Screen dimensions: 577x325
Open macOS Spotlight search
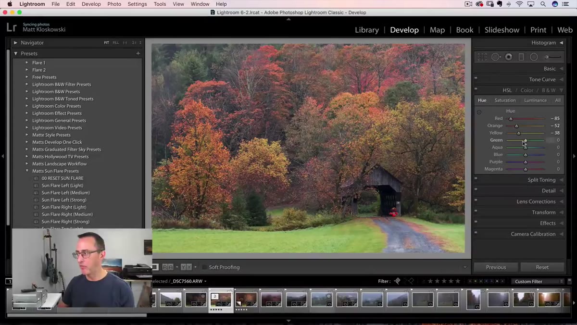[543, 4]
